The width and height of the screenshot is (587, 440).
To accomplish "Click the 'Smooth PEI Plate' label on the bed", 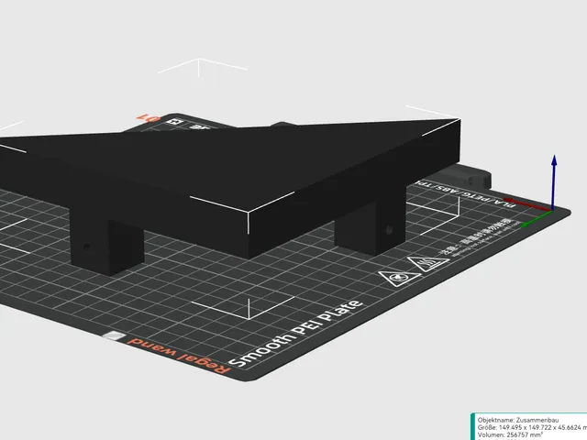I will pos(295,333).
